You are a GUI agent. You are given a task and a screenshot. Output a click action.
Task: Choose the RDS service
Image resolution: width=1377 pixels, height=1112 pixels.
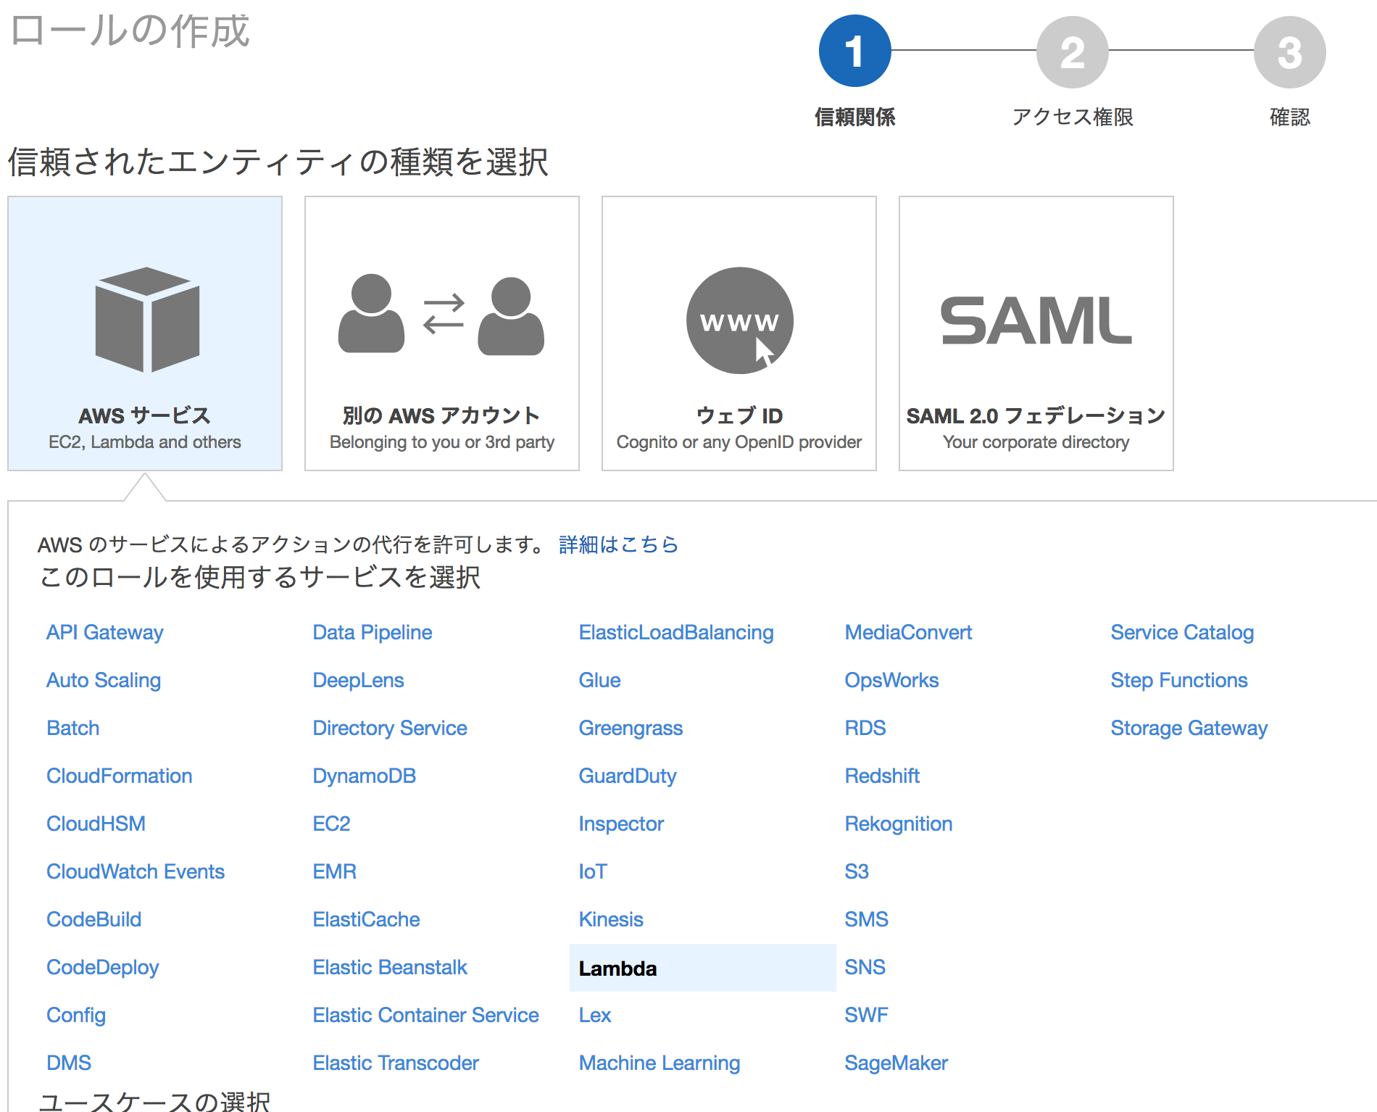tap(865, 728)
